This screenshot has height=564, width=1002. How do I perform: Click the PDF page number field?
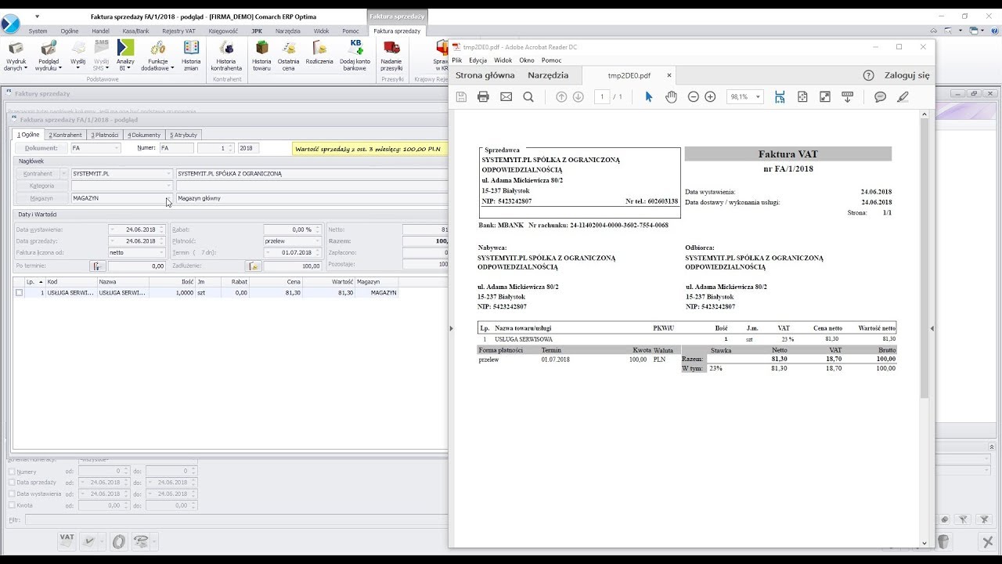[x=602, y=96]
